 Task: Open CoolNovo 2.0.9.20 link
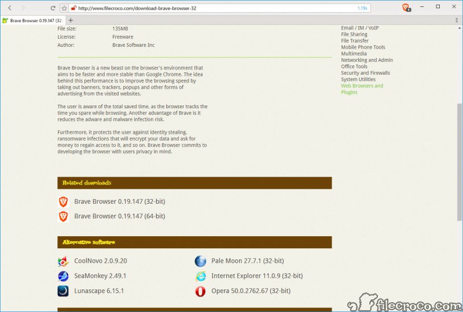tap(101, 261)
